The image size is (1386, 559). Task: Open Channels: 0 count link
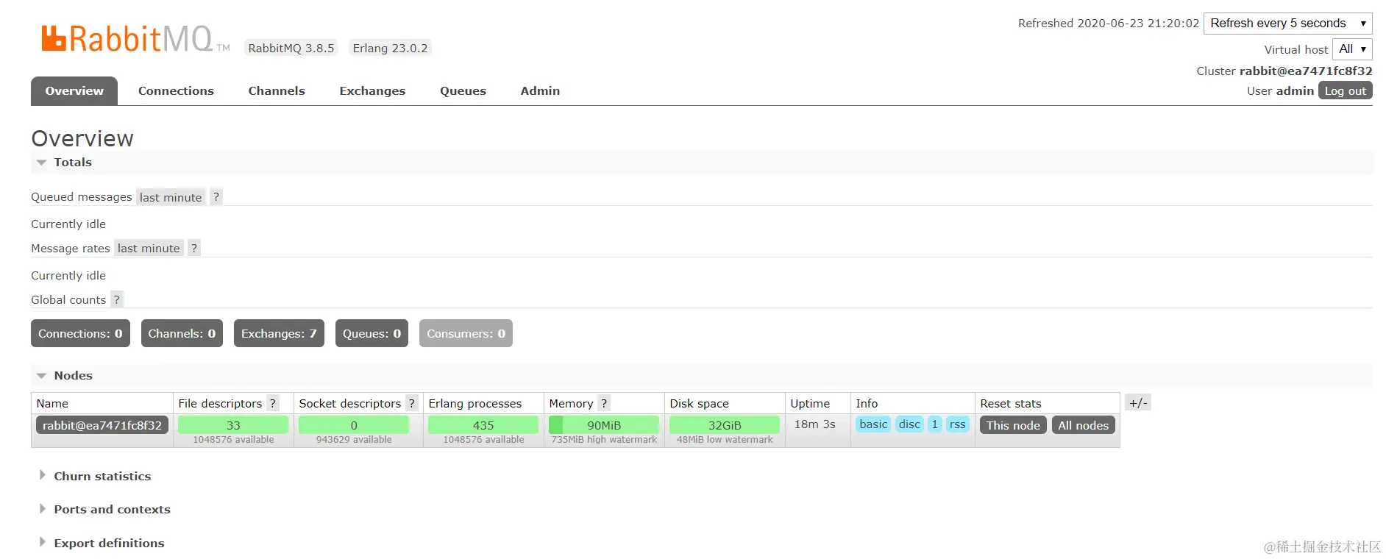[x=182, y=333]
